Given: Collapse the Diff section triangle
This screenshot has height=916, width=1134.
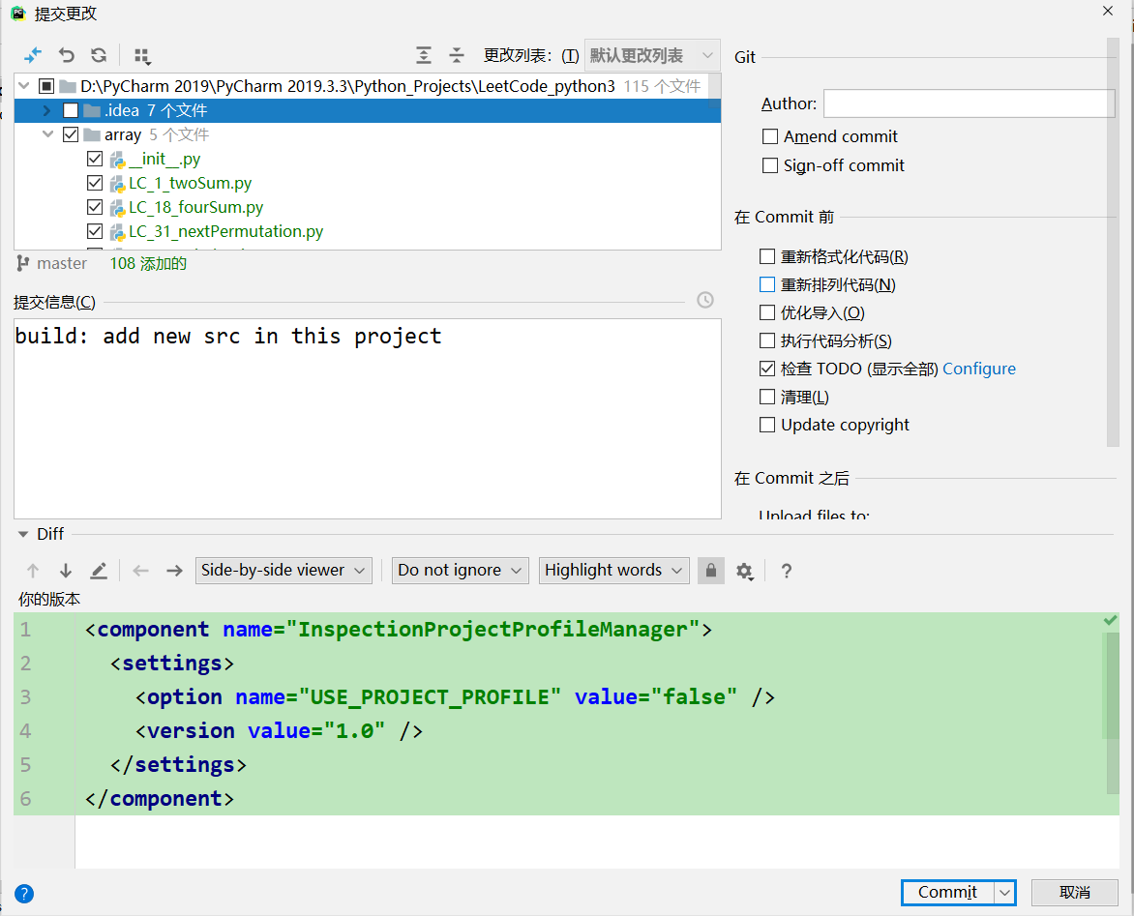Looking at the screenshot, I should 22,534.
